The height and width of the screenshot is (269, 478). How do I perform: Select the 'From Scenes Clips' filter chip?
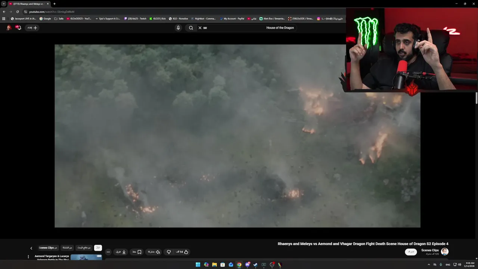pyautogui.click(x=48, y=248)
